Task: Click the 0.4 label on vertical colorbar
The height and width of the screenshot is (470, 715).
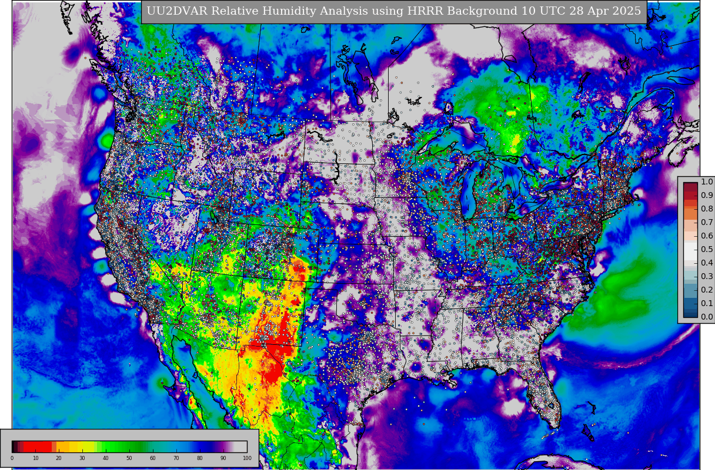Action: [707, 263]
